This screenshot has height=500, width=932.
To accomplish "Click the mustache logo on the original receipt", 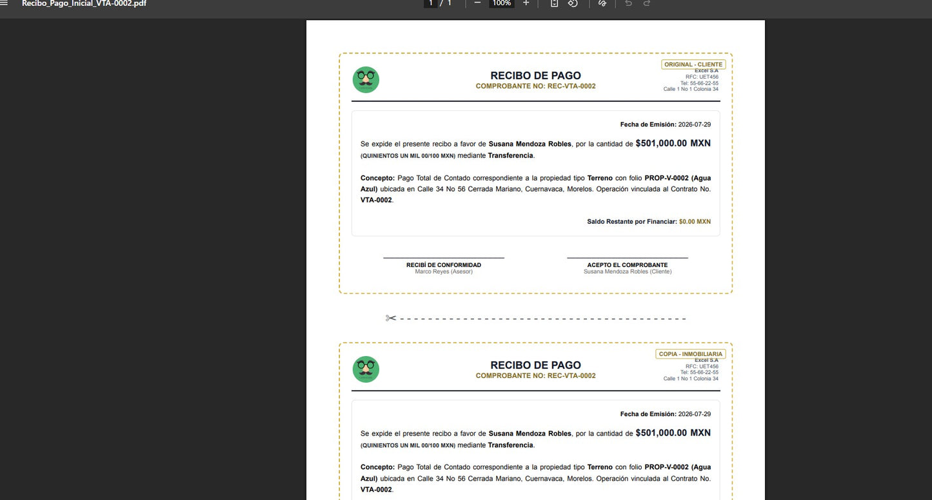I will tap(366, 80).
